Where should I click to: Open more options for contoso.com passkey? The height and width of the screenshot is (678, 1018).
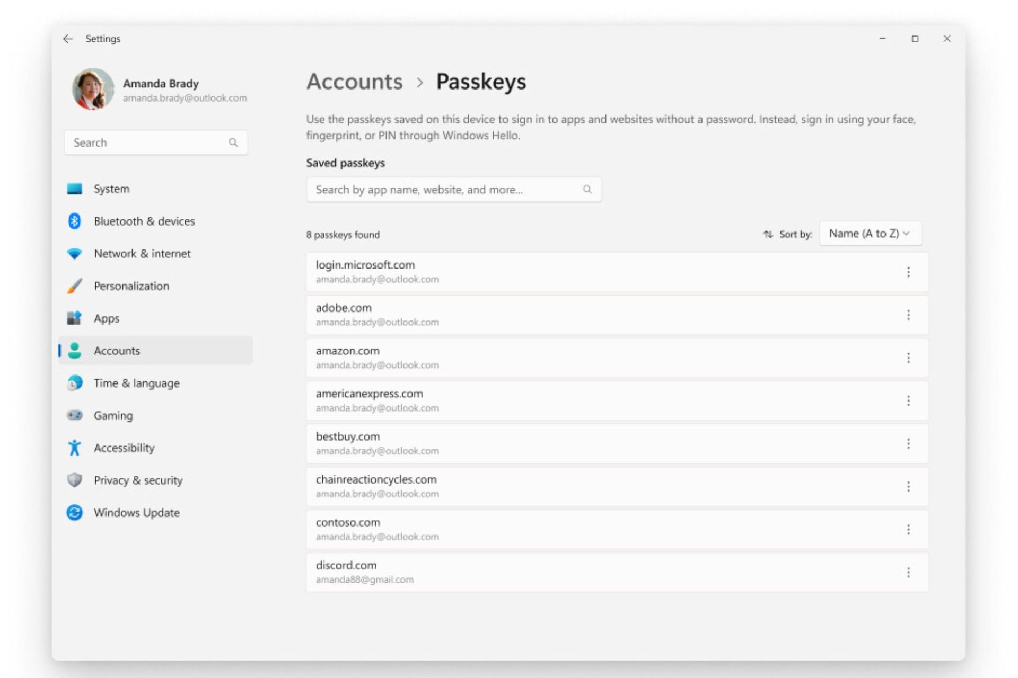pos(908,530)
